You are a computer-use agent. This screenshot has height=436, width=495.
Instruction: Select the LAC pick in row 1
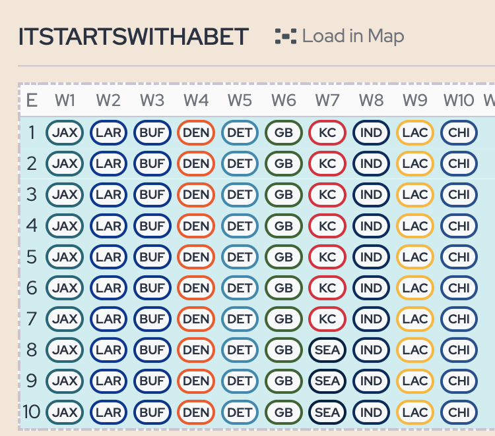[x=415, y=132]
